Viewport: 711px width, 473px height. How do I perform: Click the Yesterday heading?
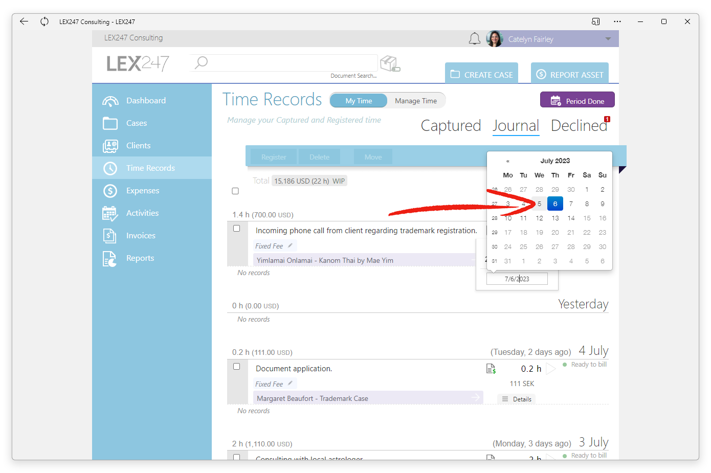(583, 304)
